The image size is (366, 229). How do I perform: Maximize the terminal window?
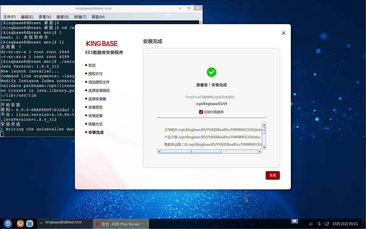coord(189,8)
